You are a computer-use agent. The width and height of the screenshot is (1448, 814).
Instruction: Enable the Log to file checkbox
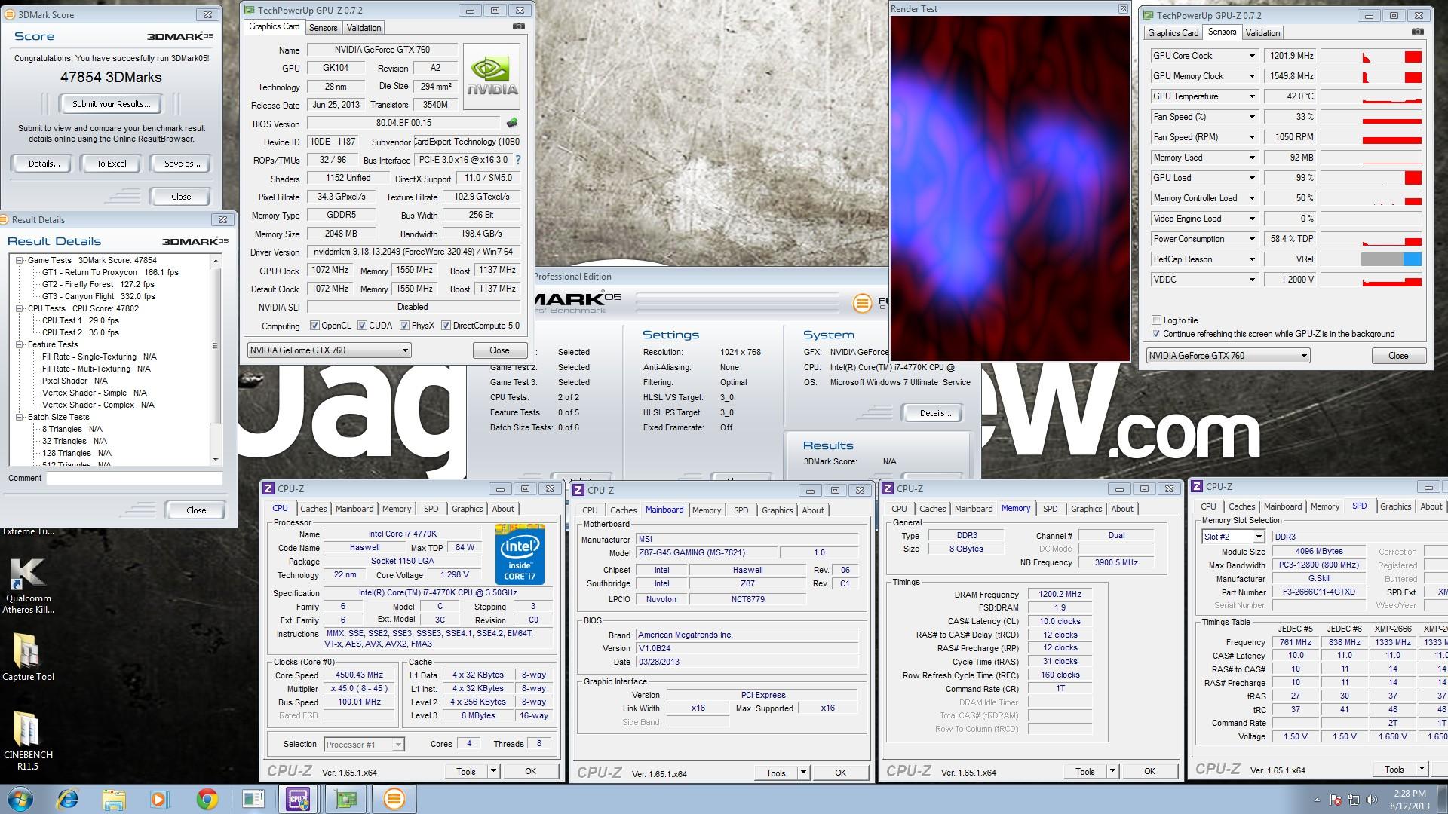pos(1156,320)
